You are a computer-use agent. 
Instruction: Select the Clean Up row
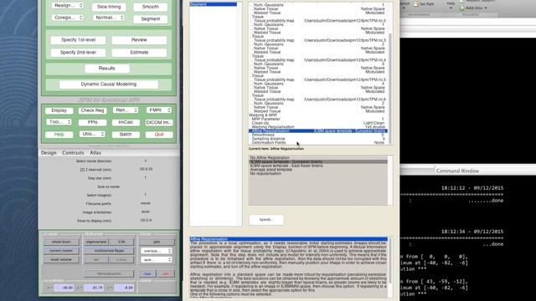[318, 123]
